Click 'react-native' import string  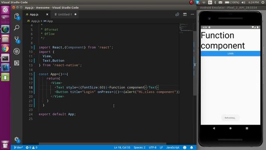coord(67,65)
